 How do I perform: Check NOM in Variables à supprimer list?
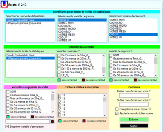pyautogui.click(x=8, y=92)
